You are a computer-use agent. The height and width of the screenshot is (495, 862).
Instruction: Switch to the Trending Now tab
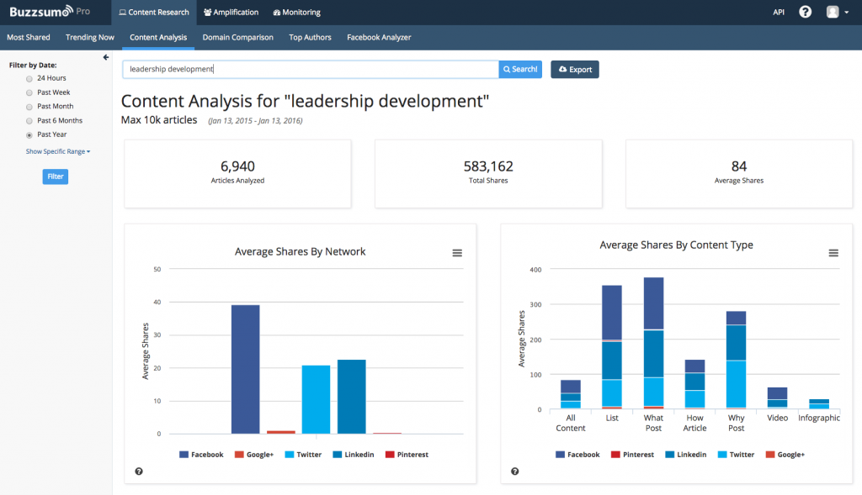point(90,38)
